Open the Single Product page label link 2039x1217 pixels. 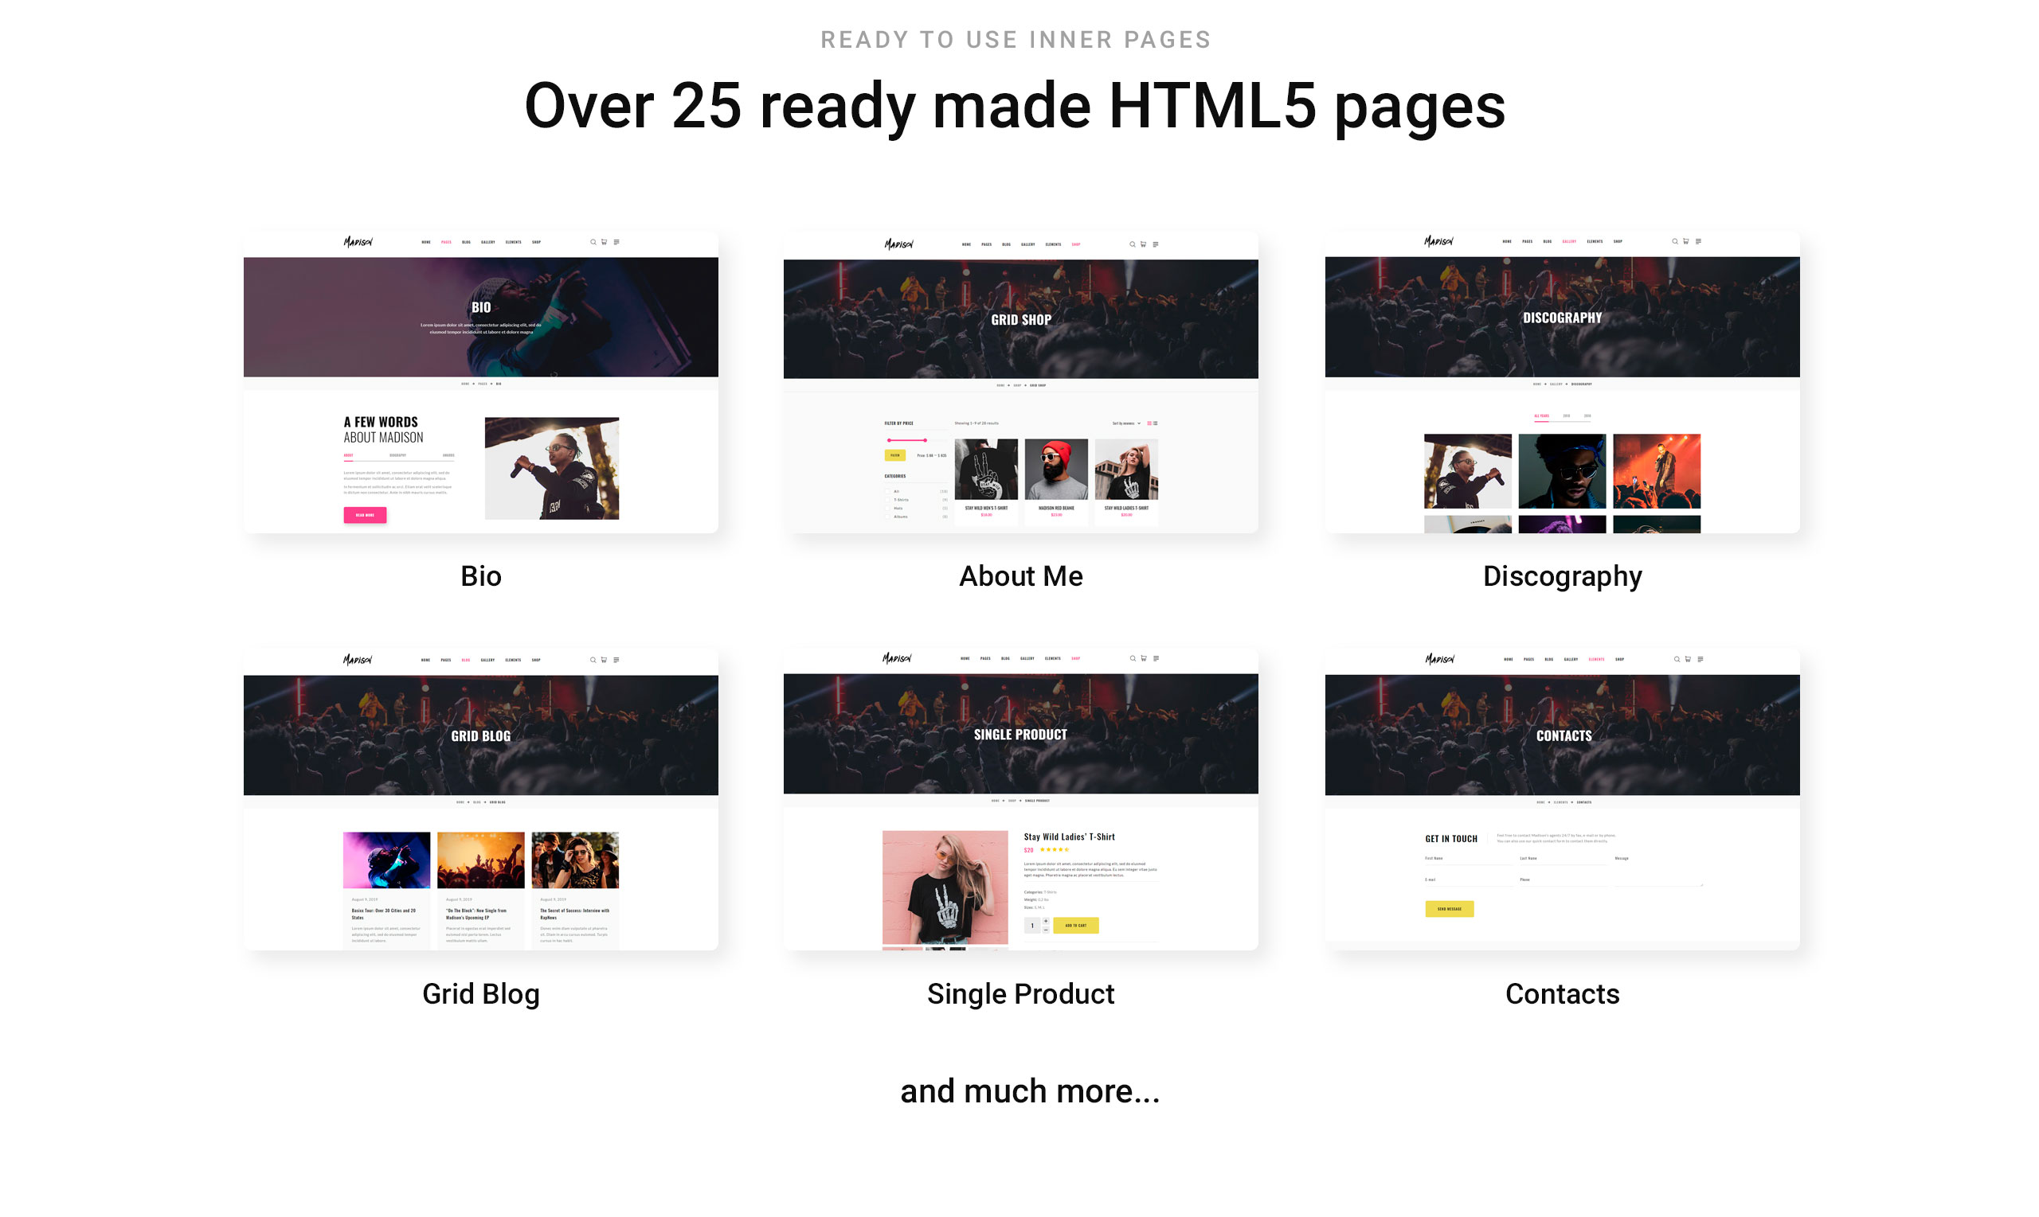coord(1023,996)
